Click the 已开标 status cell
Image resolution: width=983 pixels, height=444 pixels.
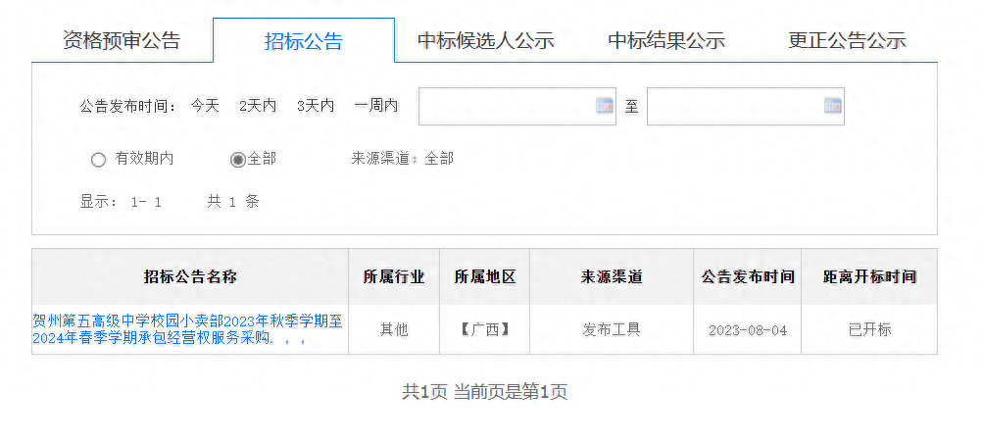click(869, 330)
